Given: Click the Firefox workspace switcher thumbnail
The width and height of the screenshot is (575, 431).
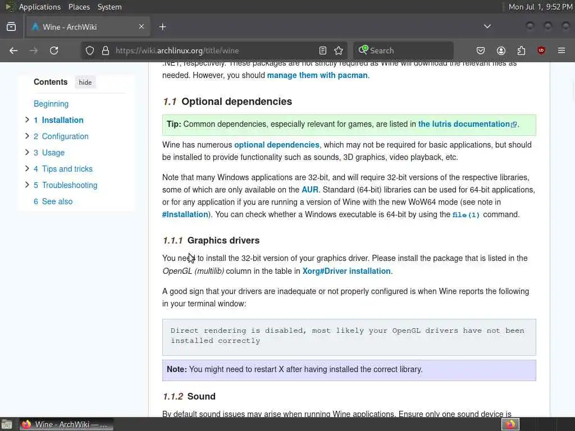Looking at the screenshot, I should (x=510, y=424).
